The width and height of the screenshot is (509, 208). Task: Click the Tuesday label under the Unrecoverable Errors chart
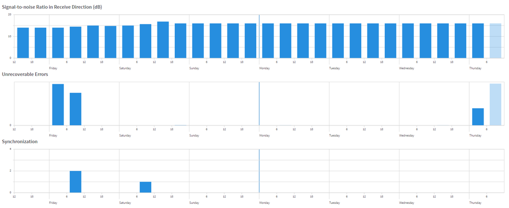pyautogui.click(x=334, y=136)
